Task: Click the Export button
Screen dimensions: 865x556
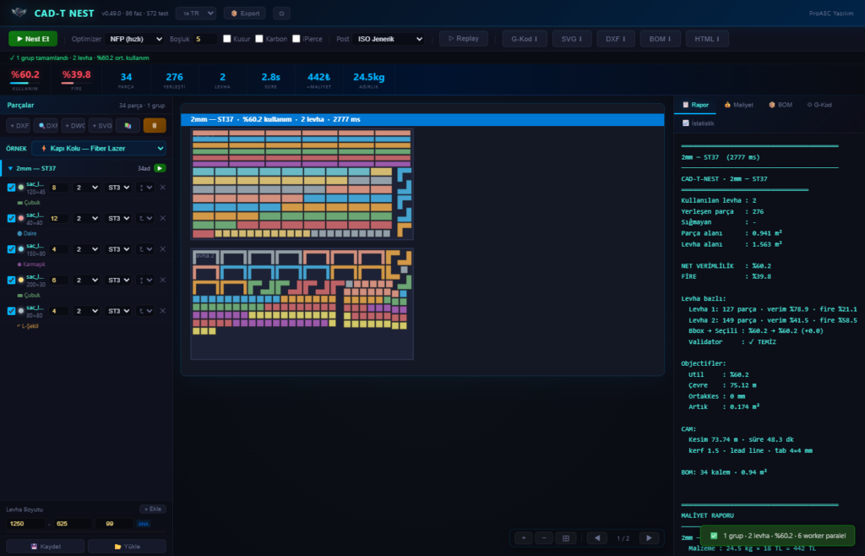Action: (x=244, y=14)
